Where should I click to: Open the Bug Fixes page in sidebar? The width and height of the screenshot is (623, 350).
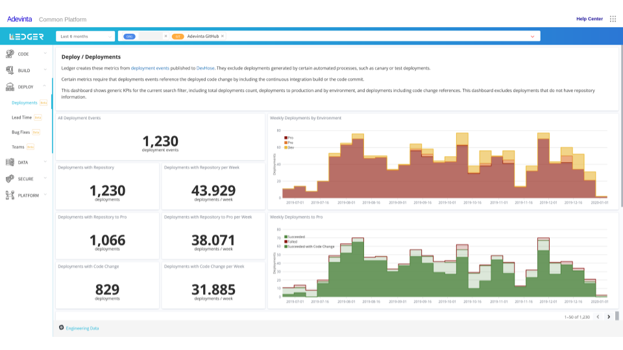pyautogui.click(x=21, y=132)
